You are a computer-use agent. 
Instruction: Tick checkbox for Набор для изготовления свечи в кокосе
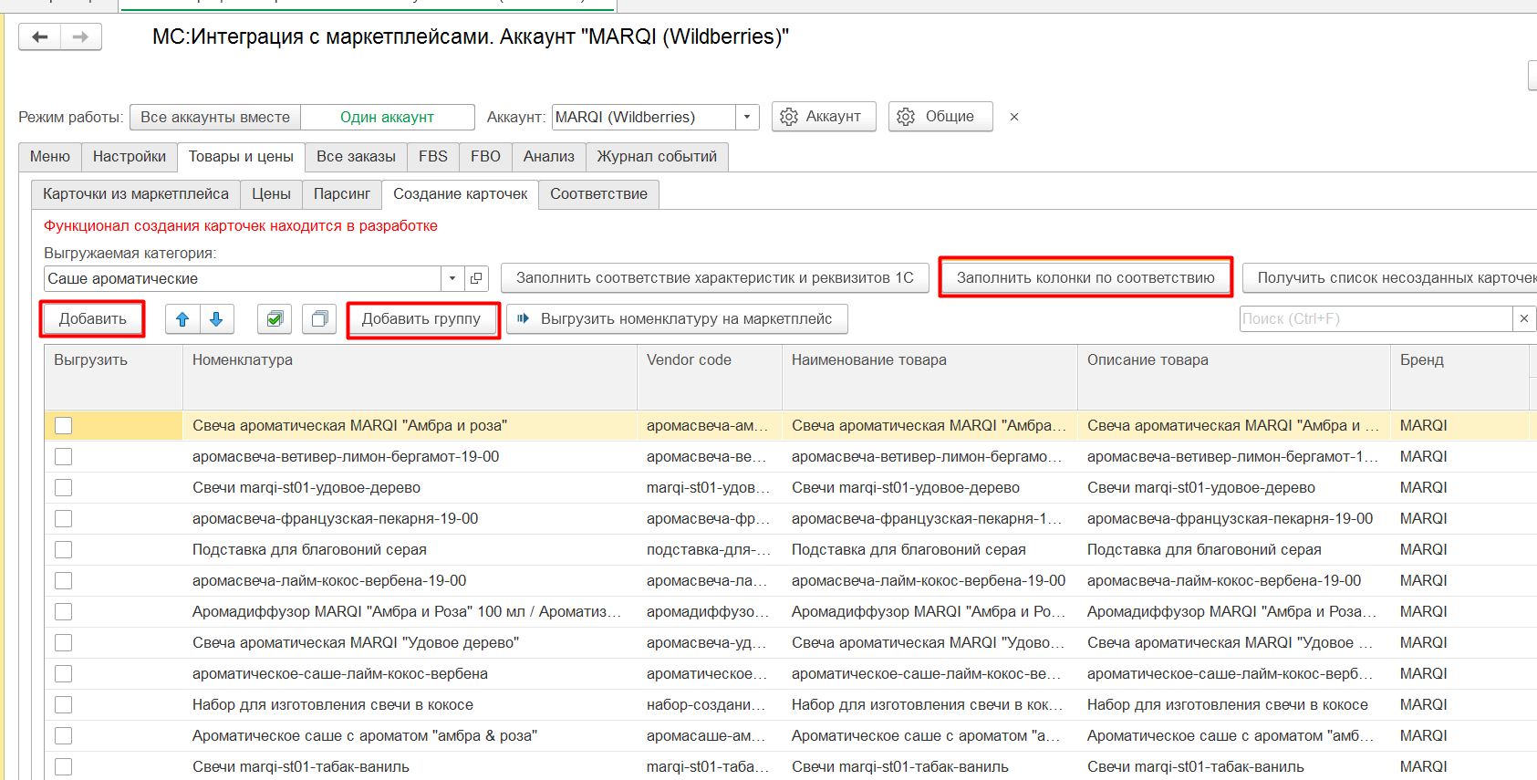[x=63, y=704]
